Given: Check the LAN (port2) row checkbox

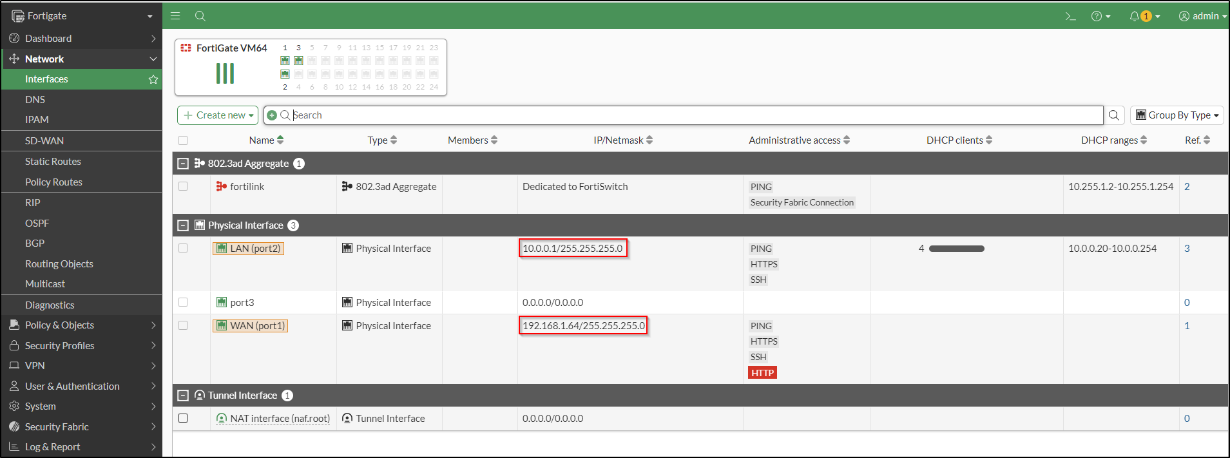Looking at the screenshot, I should [183, 248].
